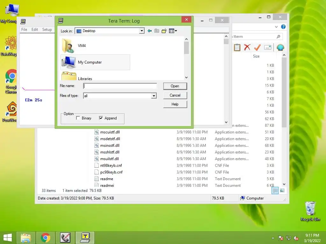Click the Tera Term taskbar icon
The width and height of the screenshot is (326, 244).
click(x=85, y=238)
